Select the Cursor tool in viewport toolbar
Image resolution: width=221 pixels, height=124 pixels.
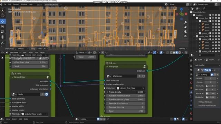pos(2,15)
